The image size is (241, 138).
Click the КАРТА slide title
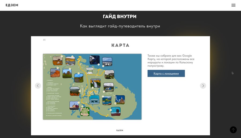[120, 45]
